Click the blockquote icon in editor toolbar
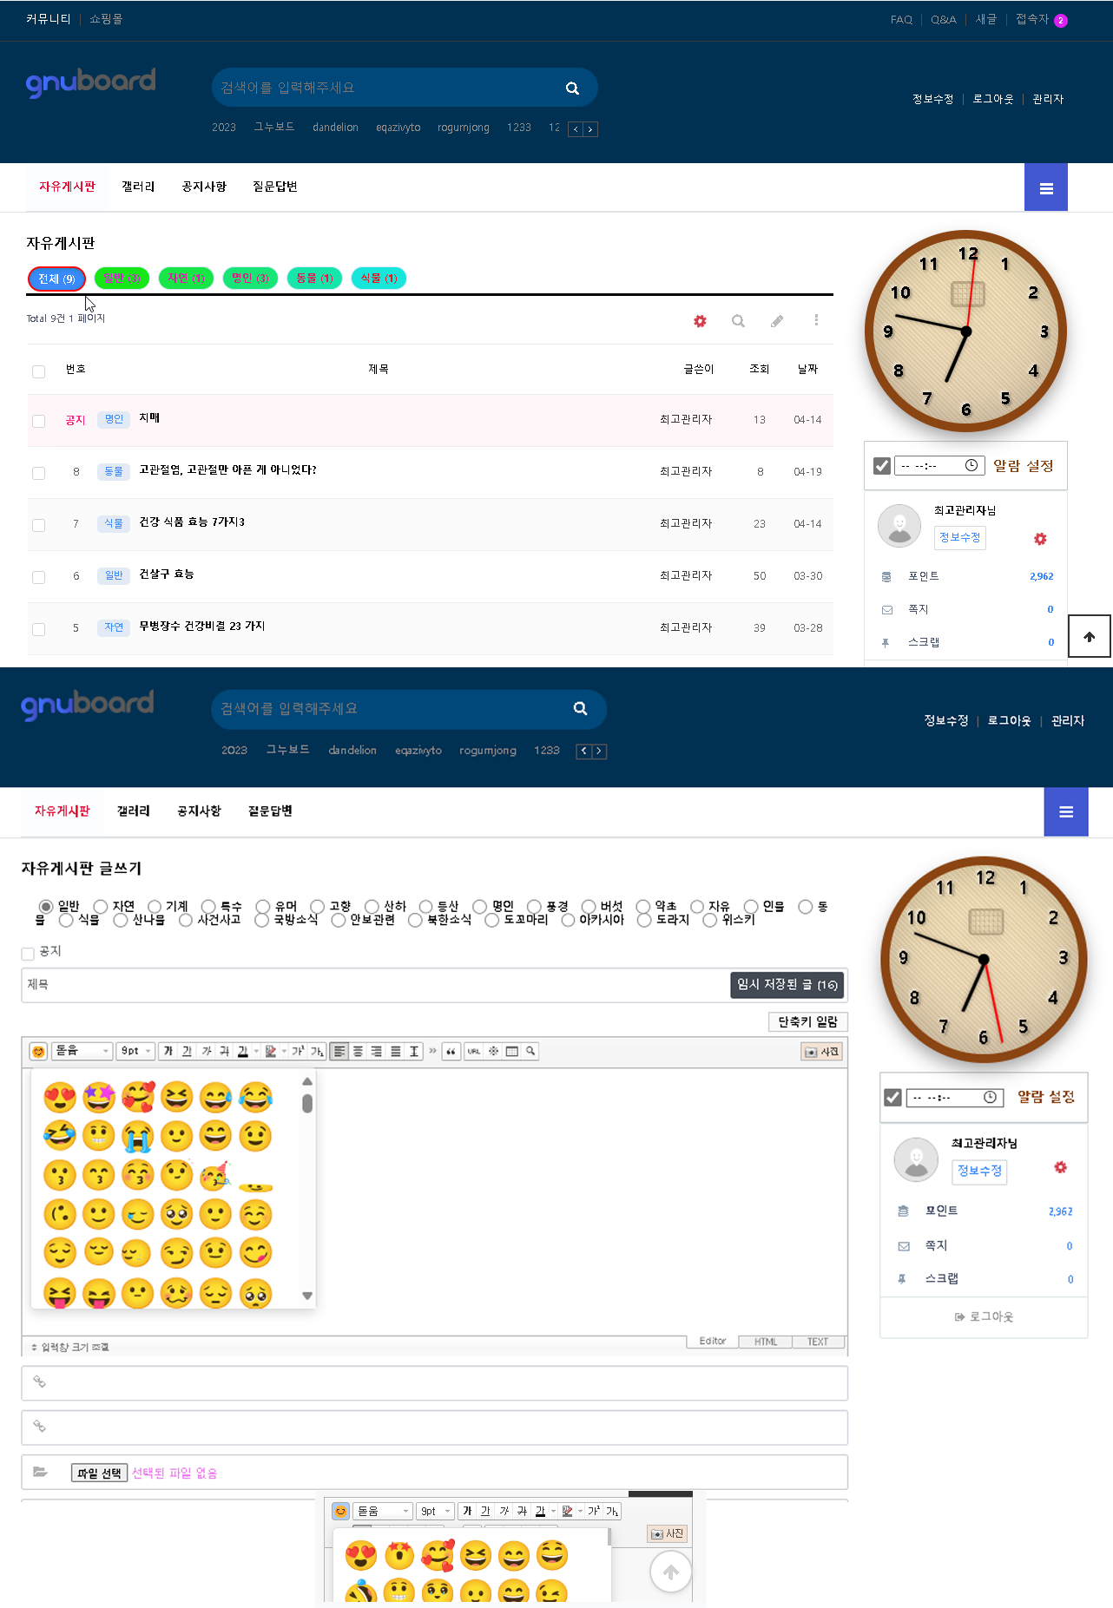 pyautogui.click(x=451, y=1052)
